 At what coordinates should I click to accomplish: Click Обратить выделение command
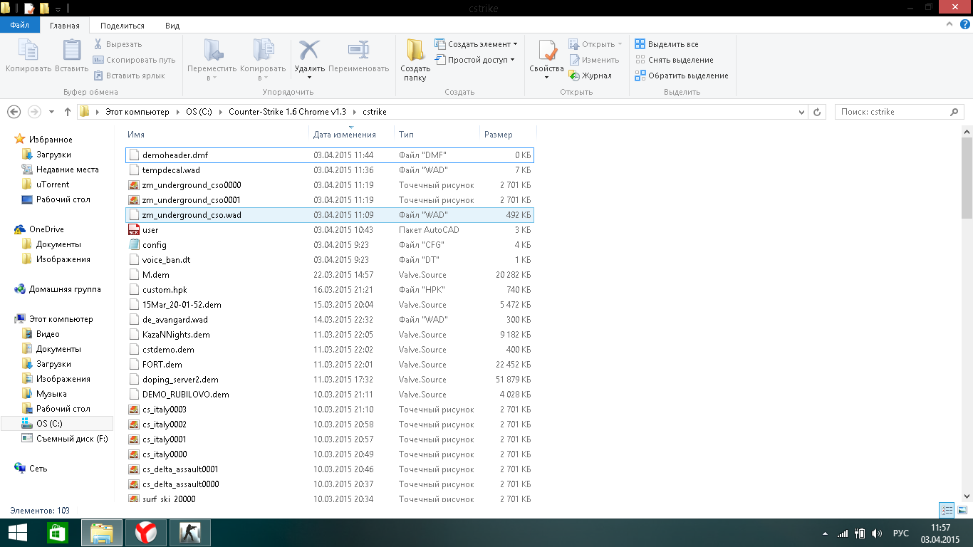pos(682,75)
